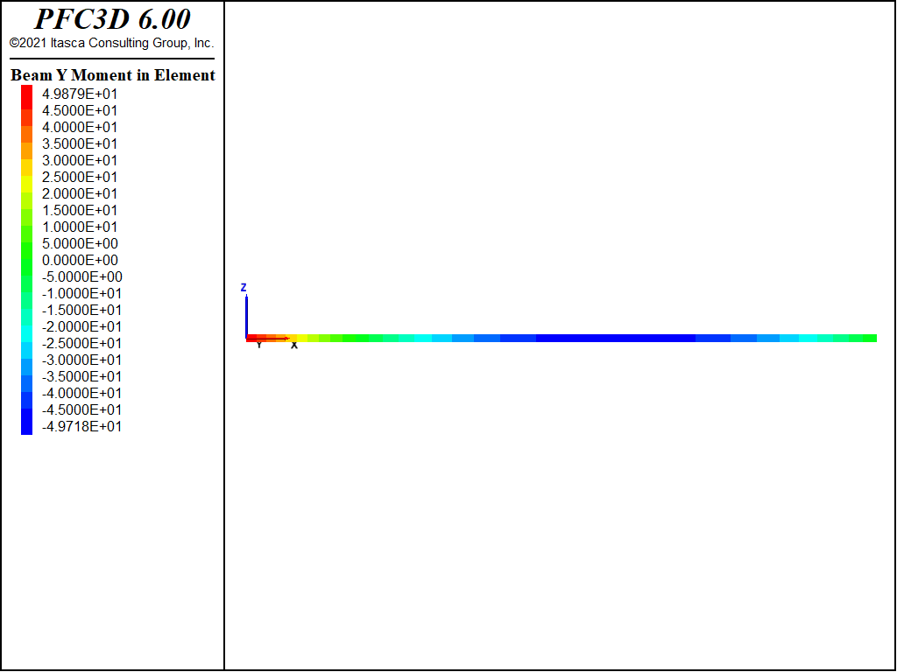
Task: Click the blue Z axis label
Action: [x=244, y=287]
